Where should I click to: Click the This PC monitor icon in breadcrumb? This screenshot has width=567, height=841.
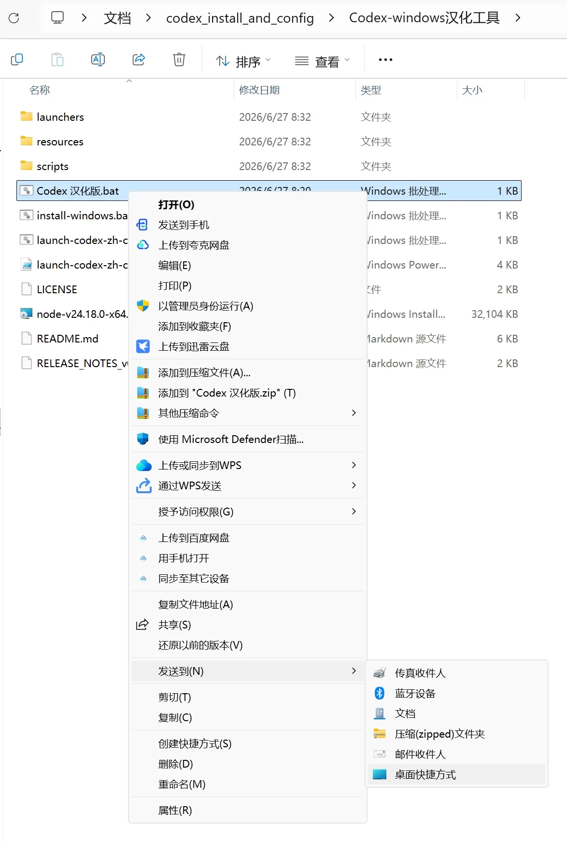[57, 18]
